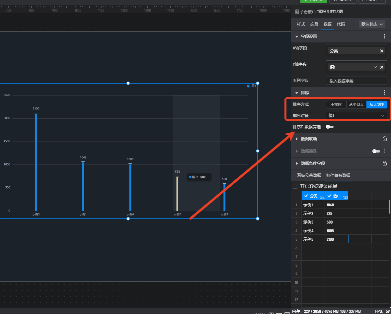
Task: Click the 系列字段 拖入数据字段 input box
Action: click(356, 81)
